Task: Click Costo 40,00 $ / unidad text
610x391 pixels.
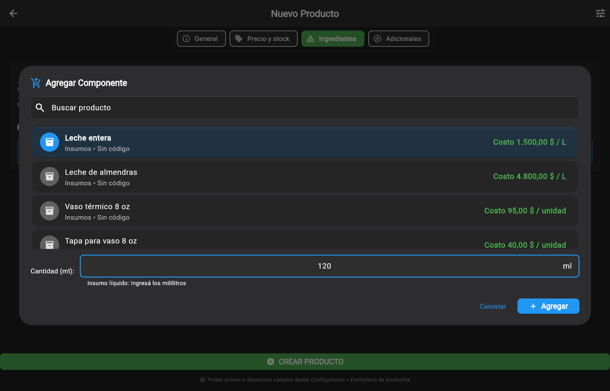Action: (525, 245)
